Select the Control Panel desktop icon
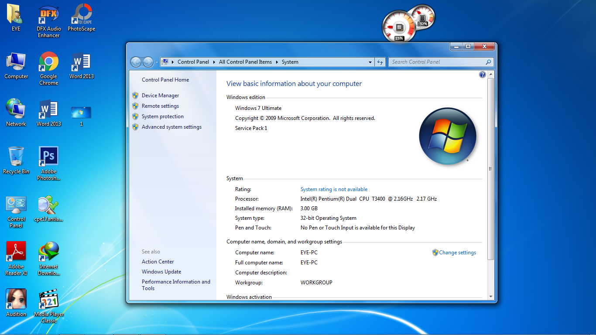This screenshot has height=335, width=596. [16, 211]
